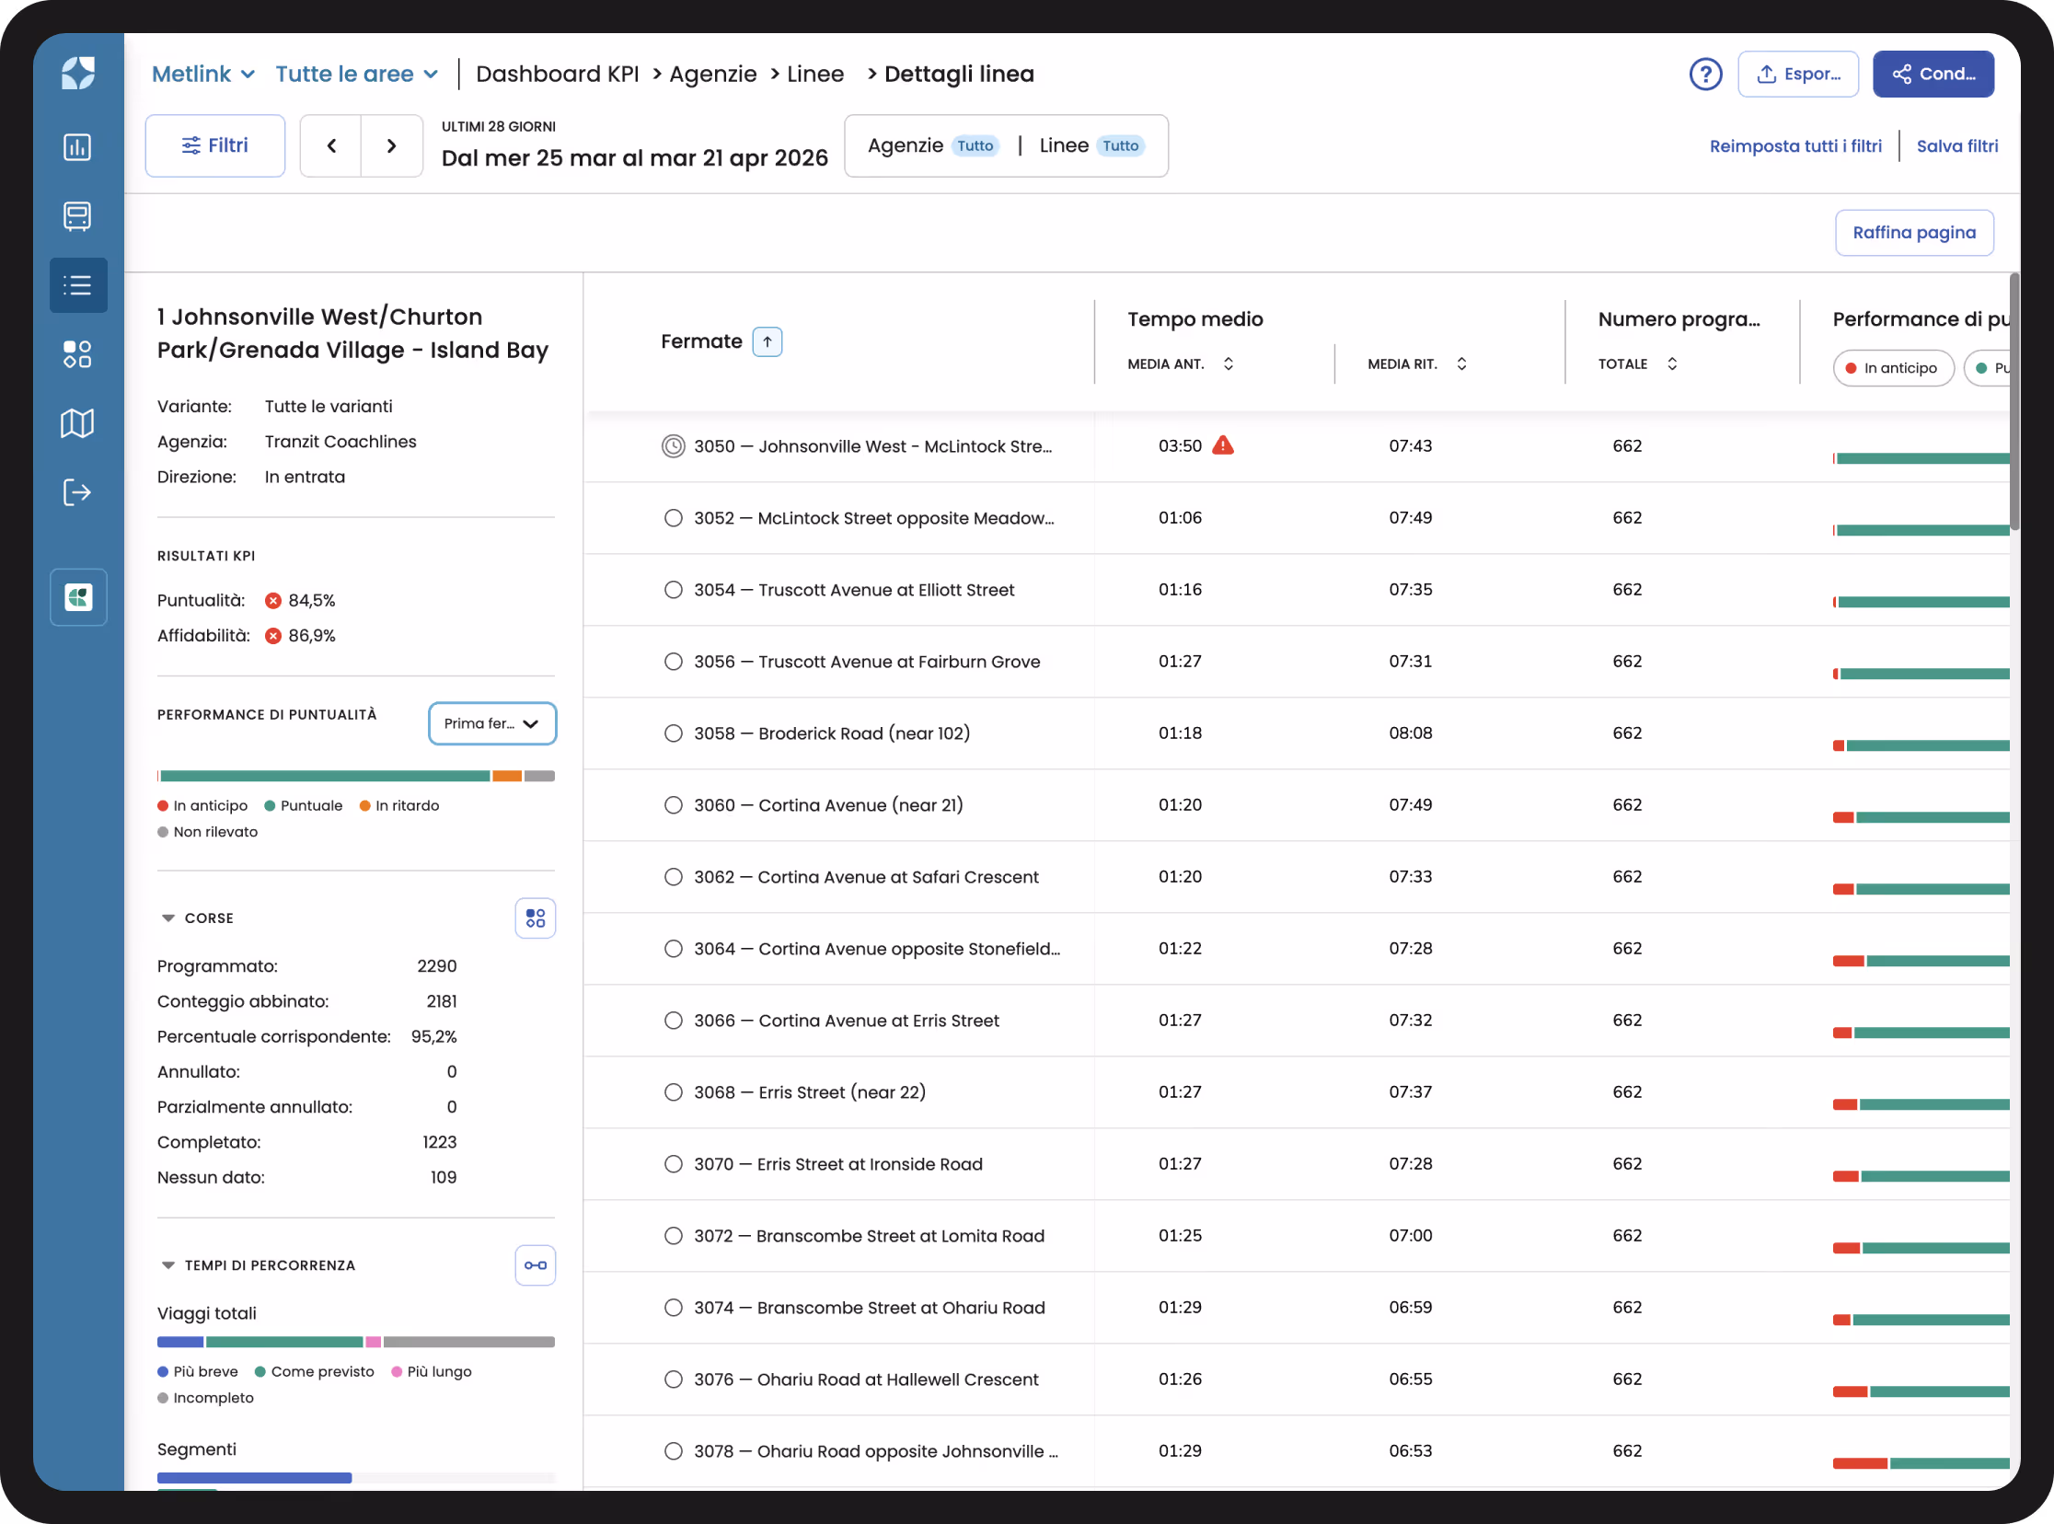Open the Corse widget view icon
This screenshot has height=1524, width=2054.
click(x=535, y=918)
